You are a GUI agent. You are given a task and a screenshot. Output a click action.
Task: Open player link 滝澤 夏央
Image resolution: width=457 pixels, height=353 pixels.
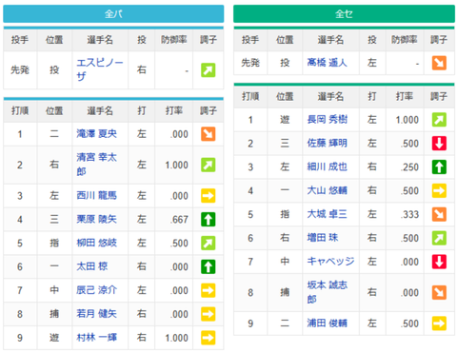click(96, 134)
